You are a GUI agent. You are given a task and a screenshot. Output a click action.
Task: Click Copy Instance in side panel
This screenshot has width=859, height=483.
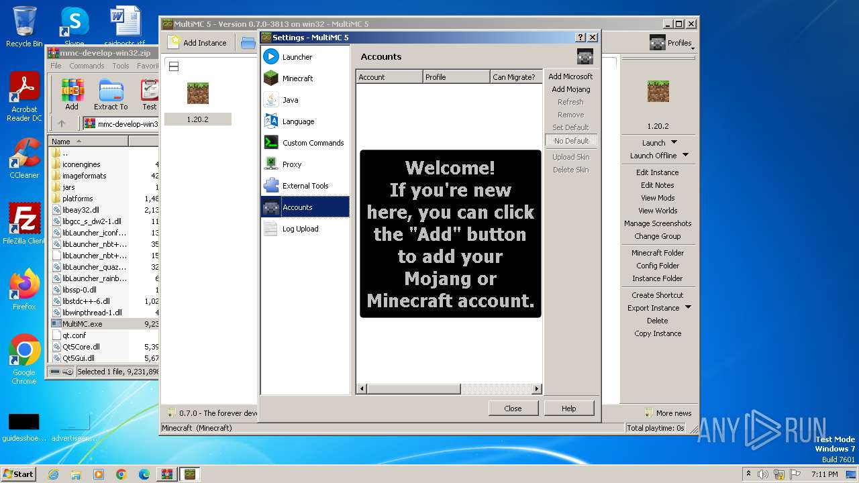click(x=658, y=333)
